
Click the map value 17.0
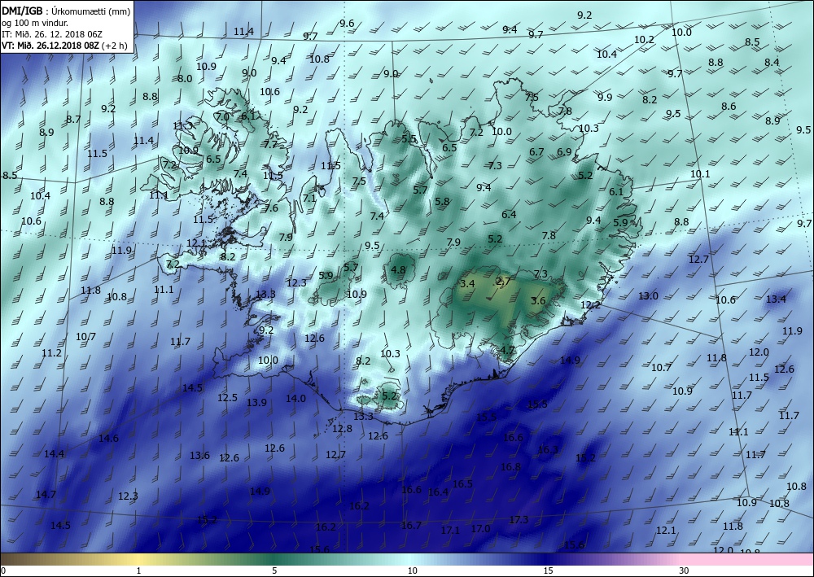481,529
